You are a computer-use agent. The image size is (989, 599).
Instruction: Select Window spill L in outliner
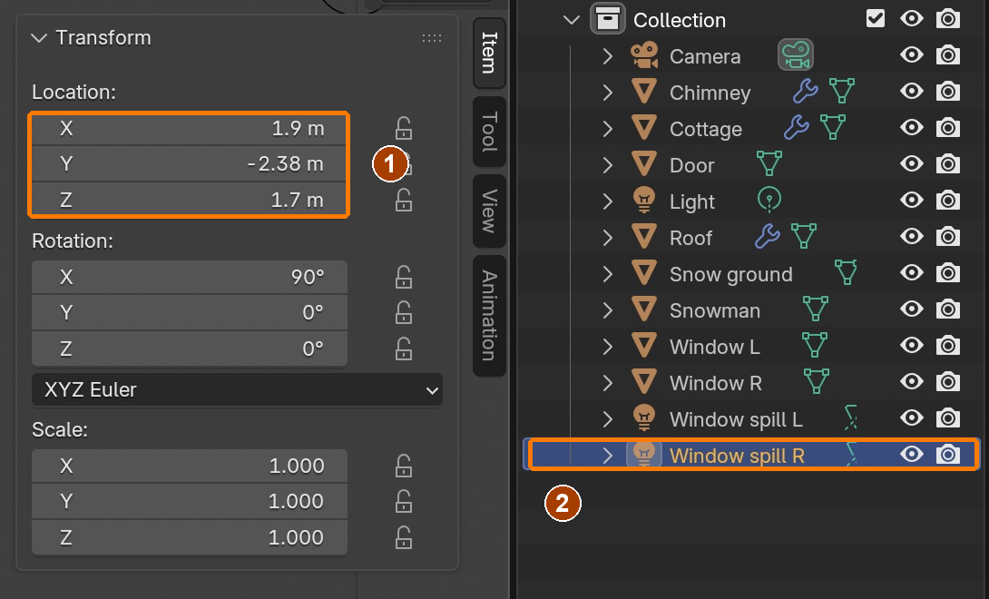tap(736, 419)
